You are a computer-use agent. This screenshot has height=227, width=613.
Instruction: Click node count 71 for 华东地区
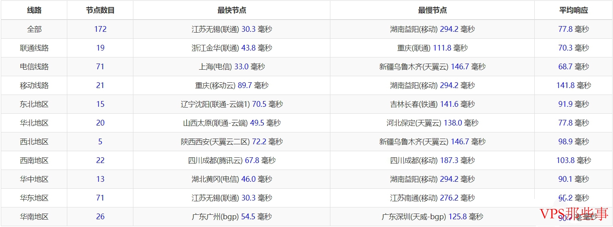tap(100, 198)
